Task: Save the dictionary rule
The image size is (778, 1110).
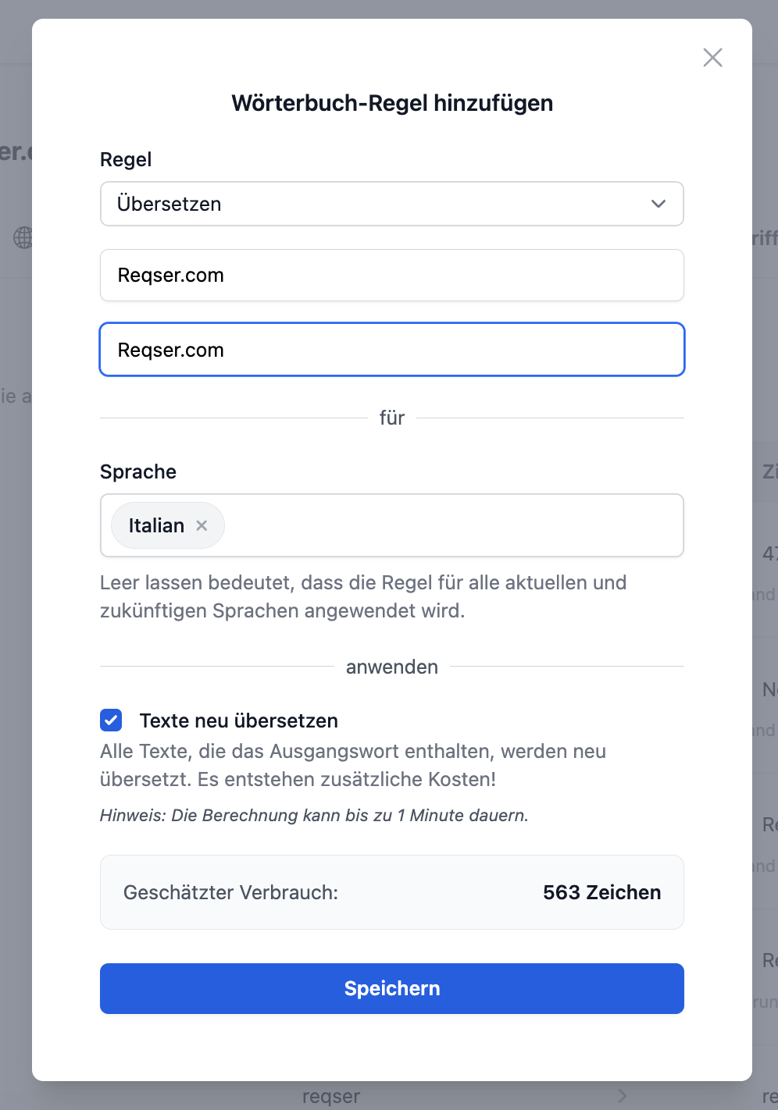Action: (391, 988)
